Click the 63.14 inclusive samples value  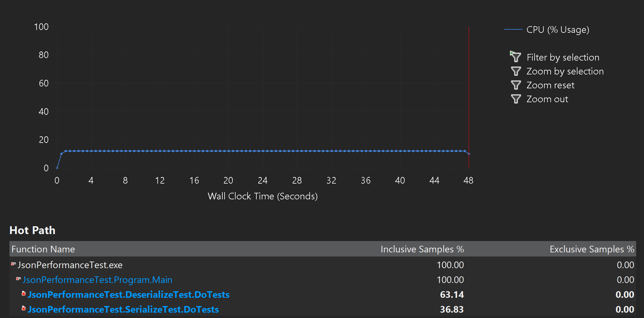pyautogui.click(x=452, y=295)
